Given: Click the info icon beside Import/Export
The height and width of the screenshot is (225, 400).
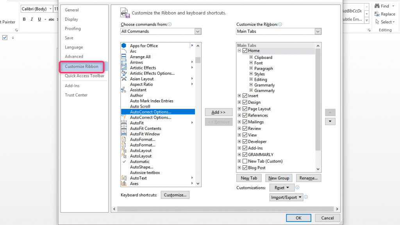Looking at the screenshot, I should pyautogui.click(x=306, y=197).
